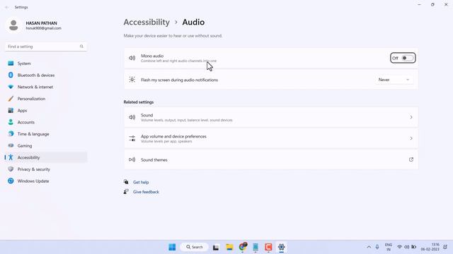453x254 pixels.
Task: Click the Personalization paintbrush icon
Action: (x=11, y=99)
